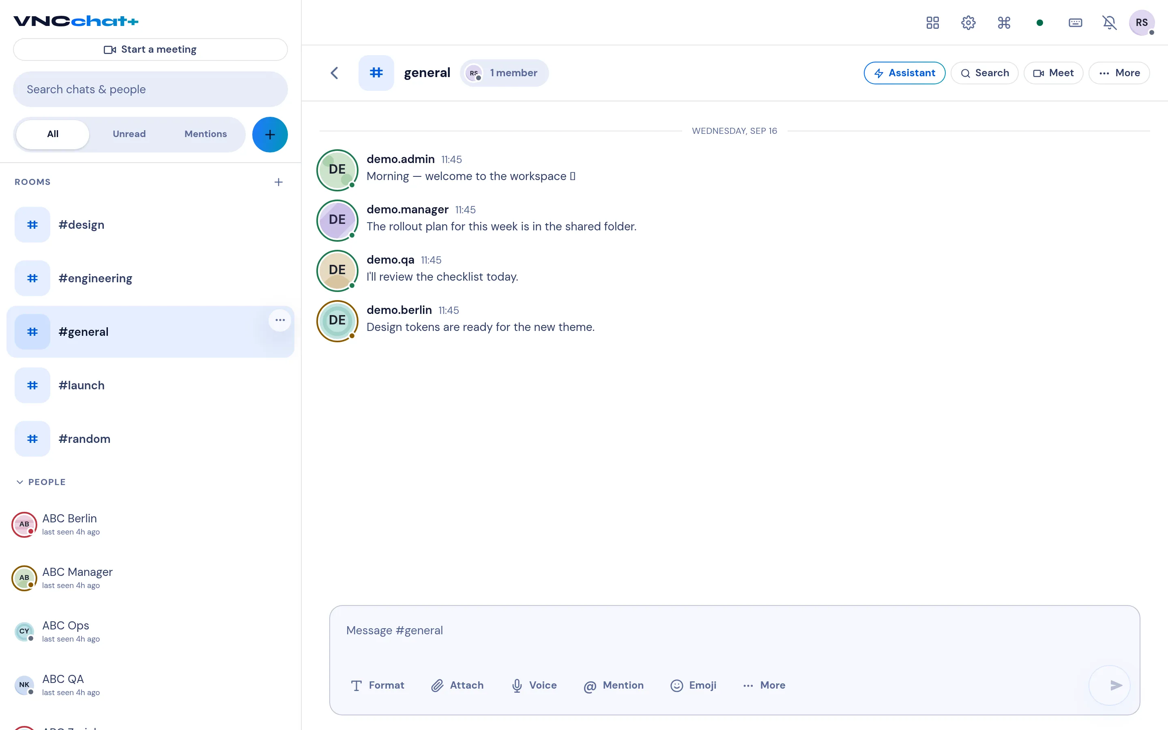
Task: Attach a file to the message
Action: (x=457, y=685)
